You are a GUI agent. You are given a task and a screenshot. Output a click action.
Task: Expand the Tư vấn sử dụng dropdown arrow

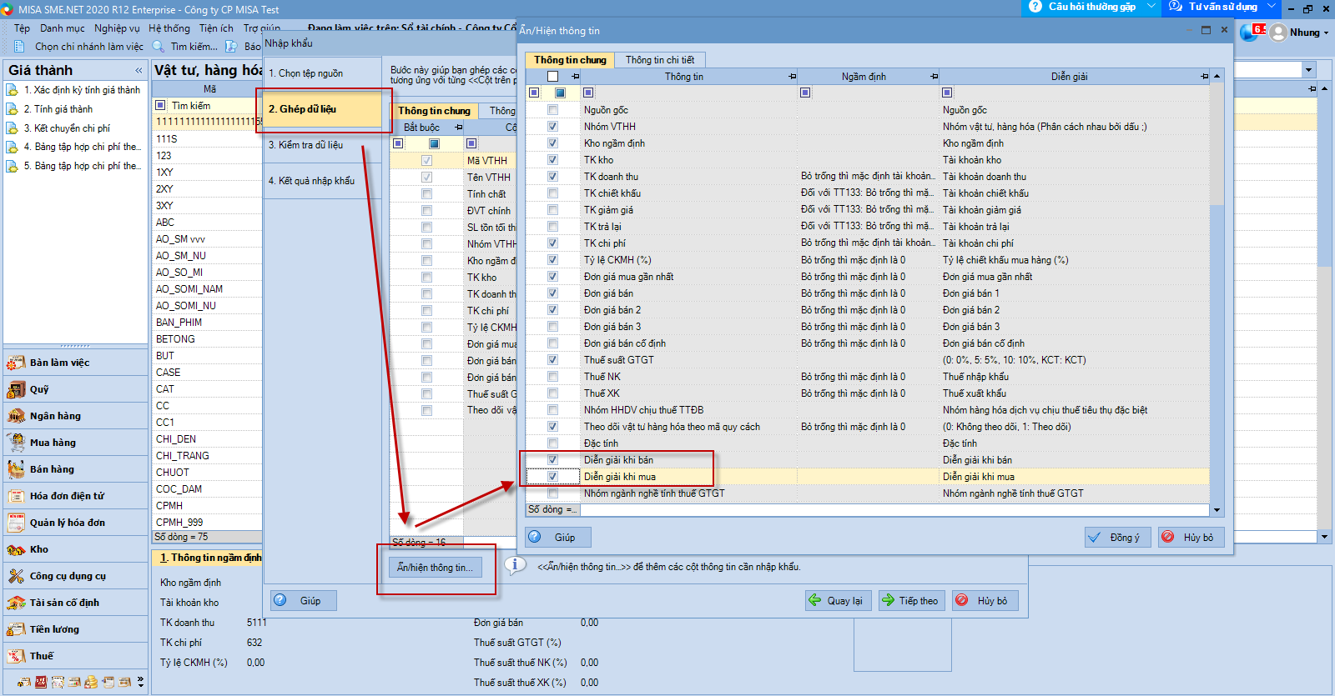coord(1272,7)
